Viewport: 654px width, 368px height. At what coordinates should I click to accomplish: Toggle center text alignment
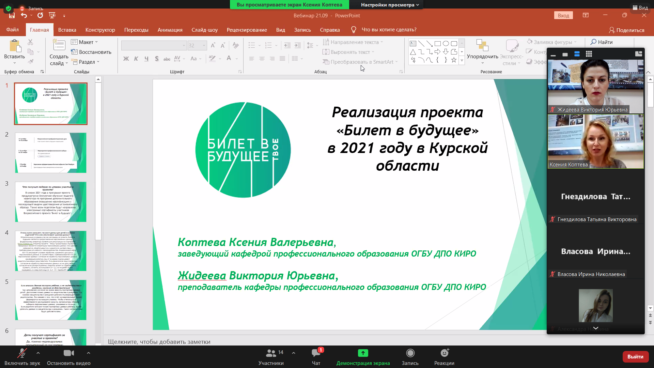point(262,59)
